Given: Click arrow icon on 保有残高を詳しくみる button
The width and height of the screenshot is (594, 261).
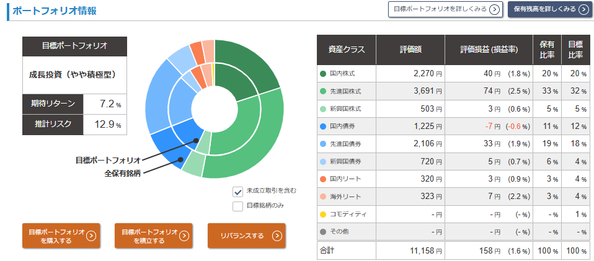Looking at the screenshot, I should (583, 9).
